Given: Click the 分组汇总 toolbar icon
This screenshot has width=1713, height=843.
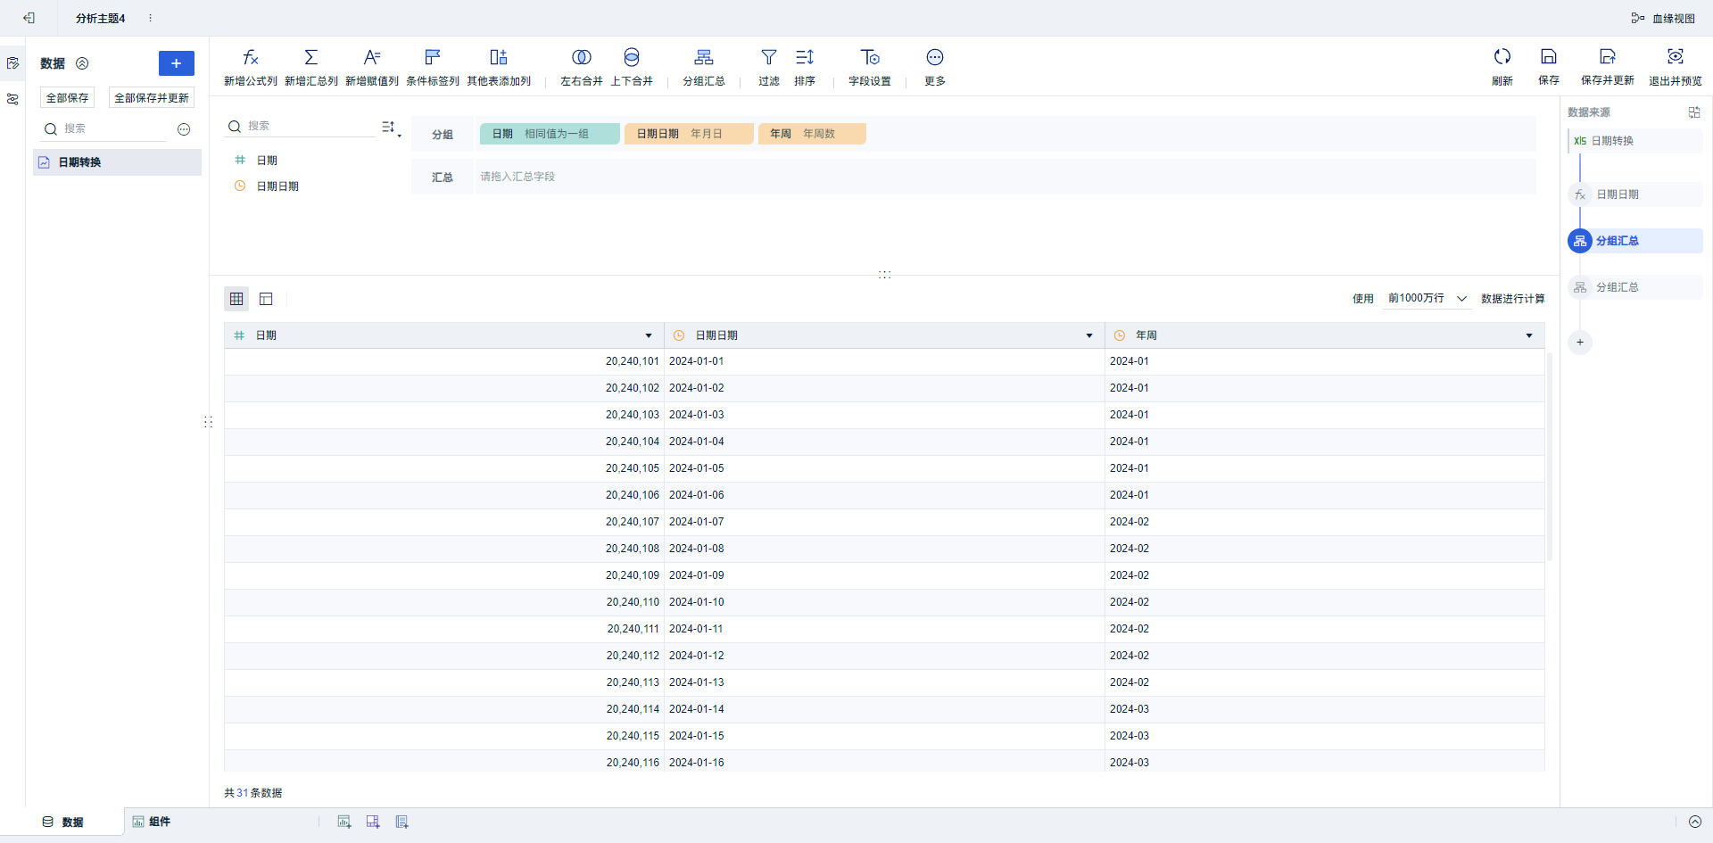Looking at the screenshot, I should pyautogui.click(x=704, y=57).
